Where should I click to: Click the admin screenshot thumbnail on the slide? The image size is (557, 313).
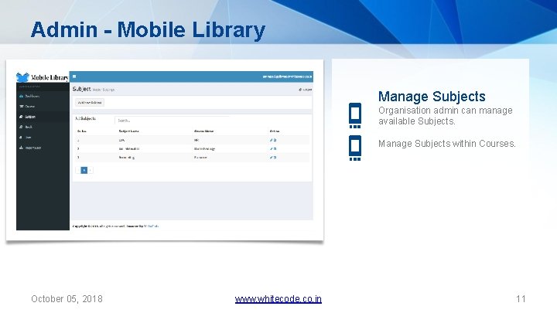coord(165,151)
